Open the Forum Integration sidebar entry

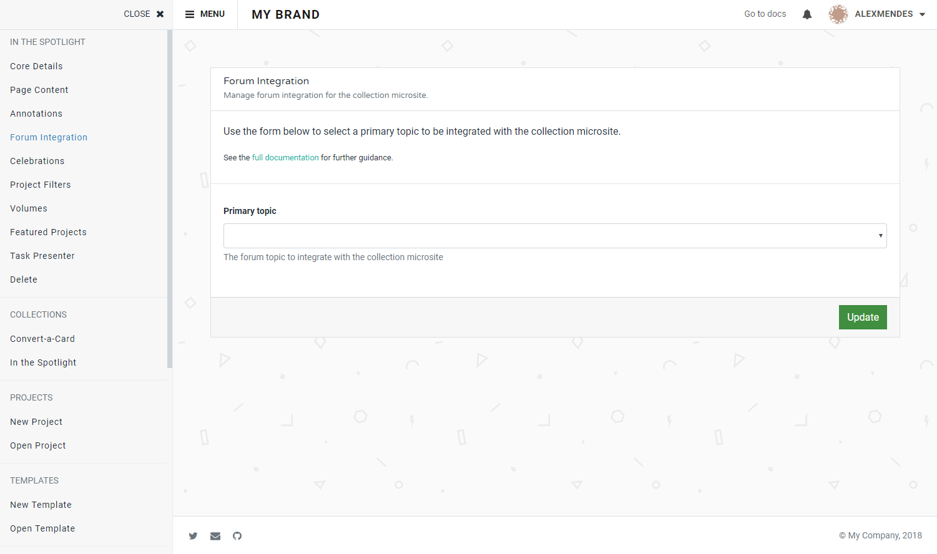[49, 137]
